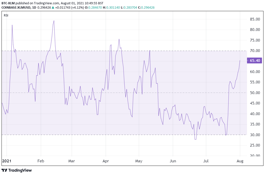Click the 50.00 midline axis label
Image resolution: width=265 pixels, height=175 pixels.
[255, 93]
